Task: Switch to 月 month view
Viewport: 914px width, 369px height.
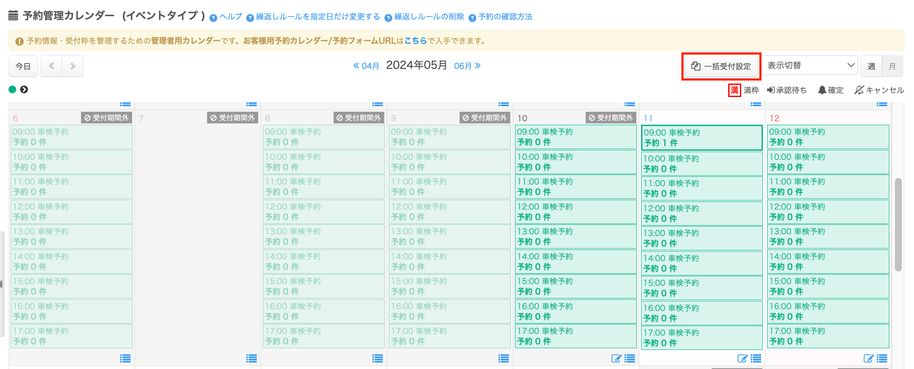Action: (892, 66)
